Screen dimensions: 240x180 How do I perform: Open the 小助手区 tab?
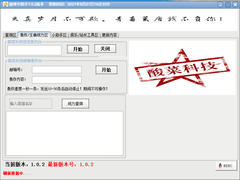click(x=59, y=35)
